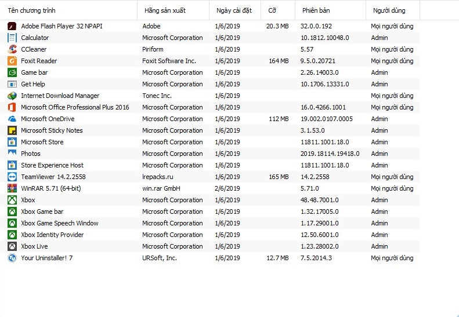Select the Microsoft Sticky Notes icon
Viewport: 459px width, 317px height.
point(12,130)
